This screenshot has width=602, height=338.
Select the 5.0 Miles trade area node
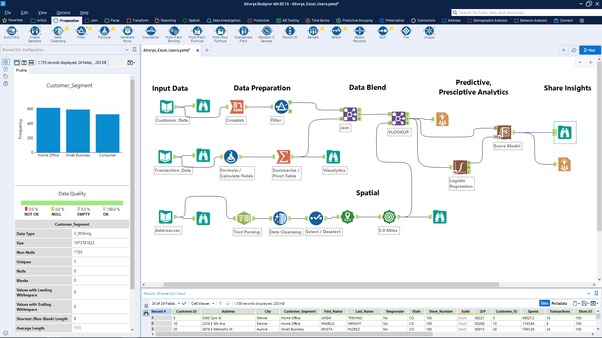[x=389, y=217]
